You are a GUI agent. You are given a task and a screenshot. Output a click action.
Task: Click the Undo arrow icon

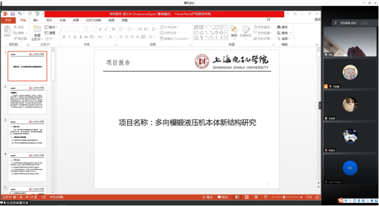[x=20, y=14]
